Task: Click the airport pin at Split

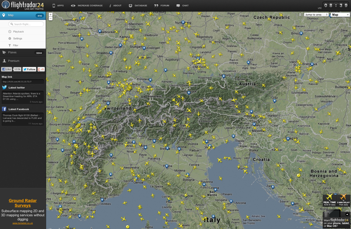Action: point(293,204)
